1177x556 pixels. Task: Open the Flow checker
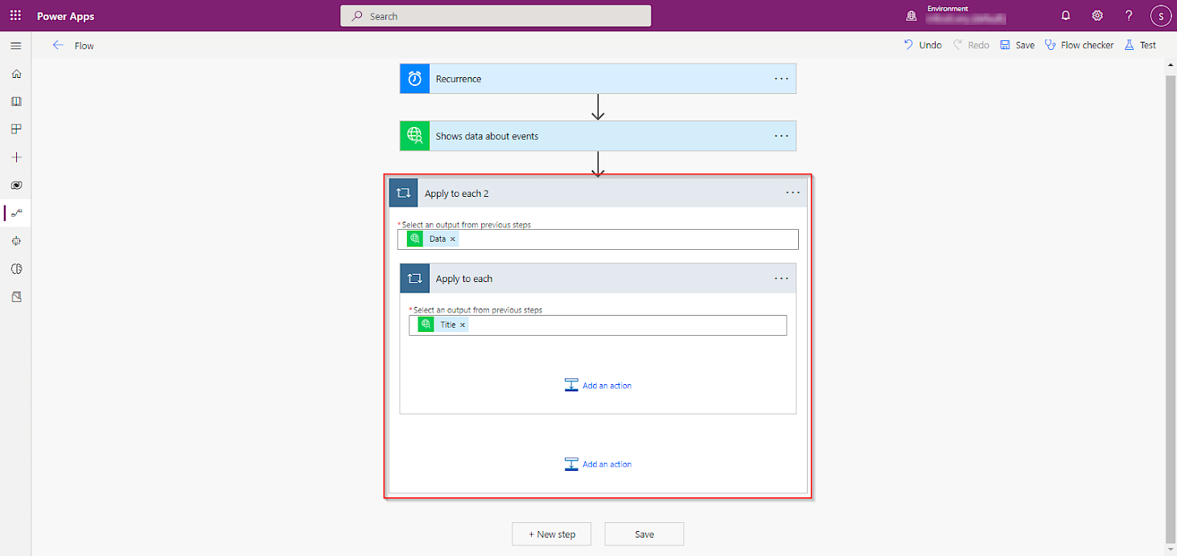click(1079, 45)
